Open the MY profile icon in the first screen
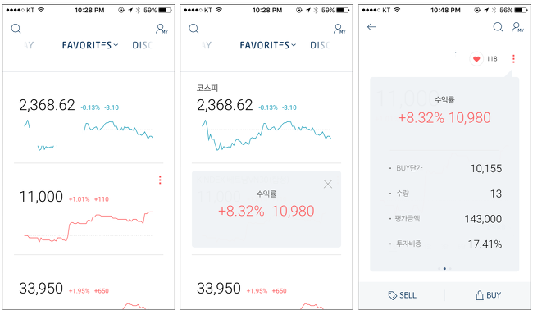Image resolution: width=533 pixels, height=310 pixels. (162, 29)
